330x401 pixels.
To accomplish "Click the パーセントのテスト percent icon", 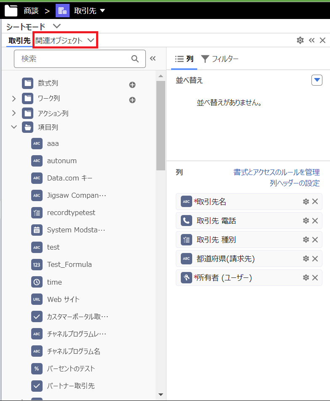I will 37,369.
